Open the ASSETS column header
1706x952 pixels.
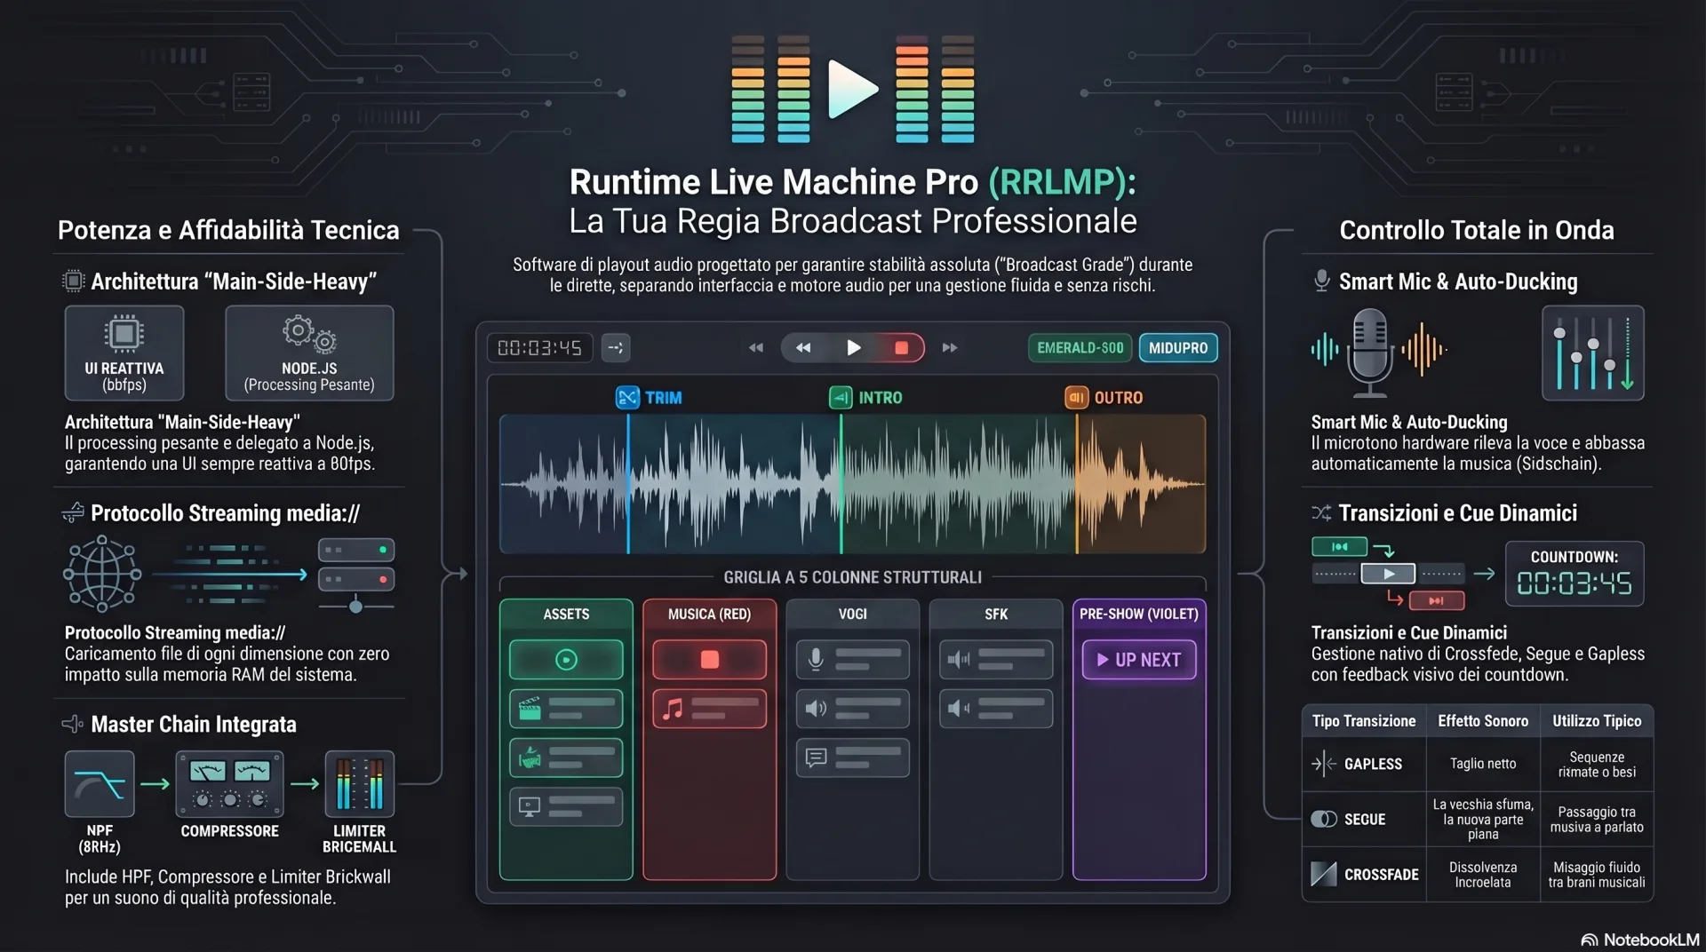[566, 614]
